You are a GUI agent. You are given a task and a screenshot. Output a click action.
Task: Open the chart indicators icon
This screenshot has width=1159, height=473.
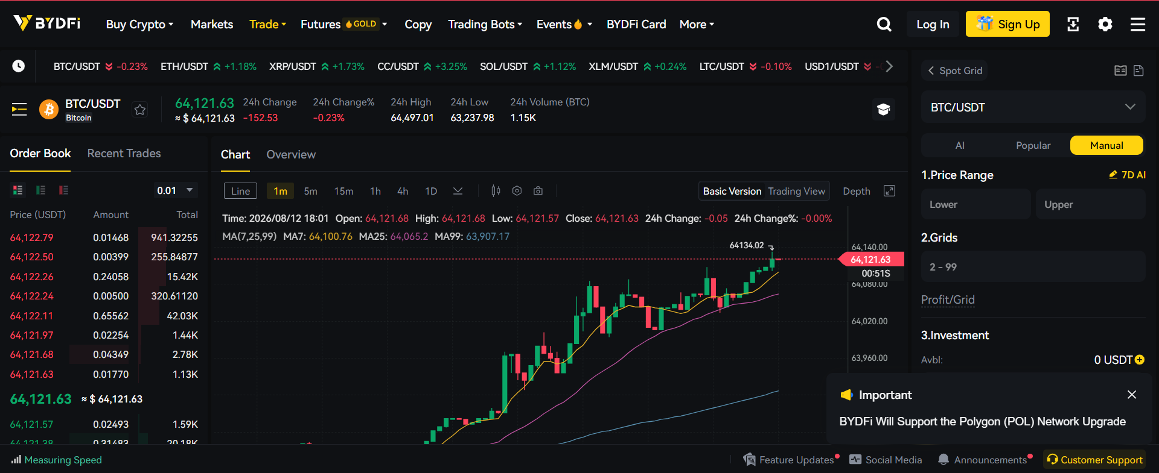pyautogui.click(x=496, y=191)
